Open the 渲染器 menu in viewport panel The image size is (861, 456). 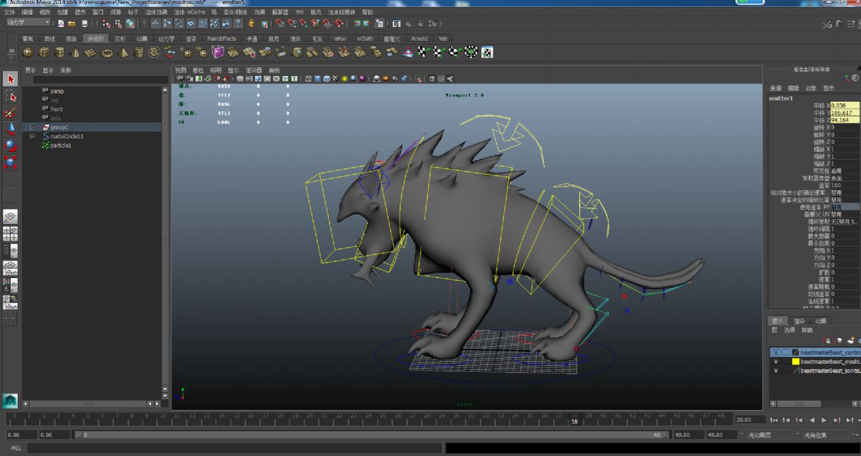[x=253, y=70]
